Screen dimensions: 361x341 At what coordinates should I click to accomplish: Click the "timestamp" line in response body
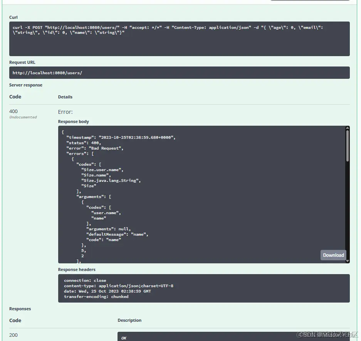click(121, 137)
